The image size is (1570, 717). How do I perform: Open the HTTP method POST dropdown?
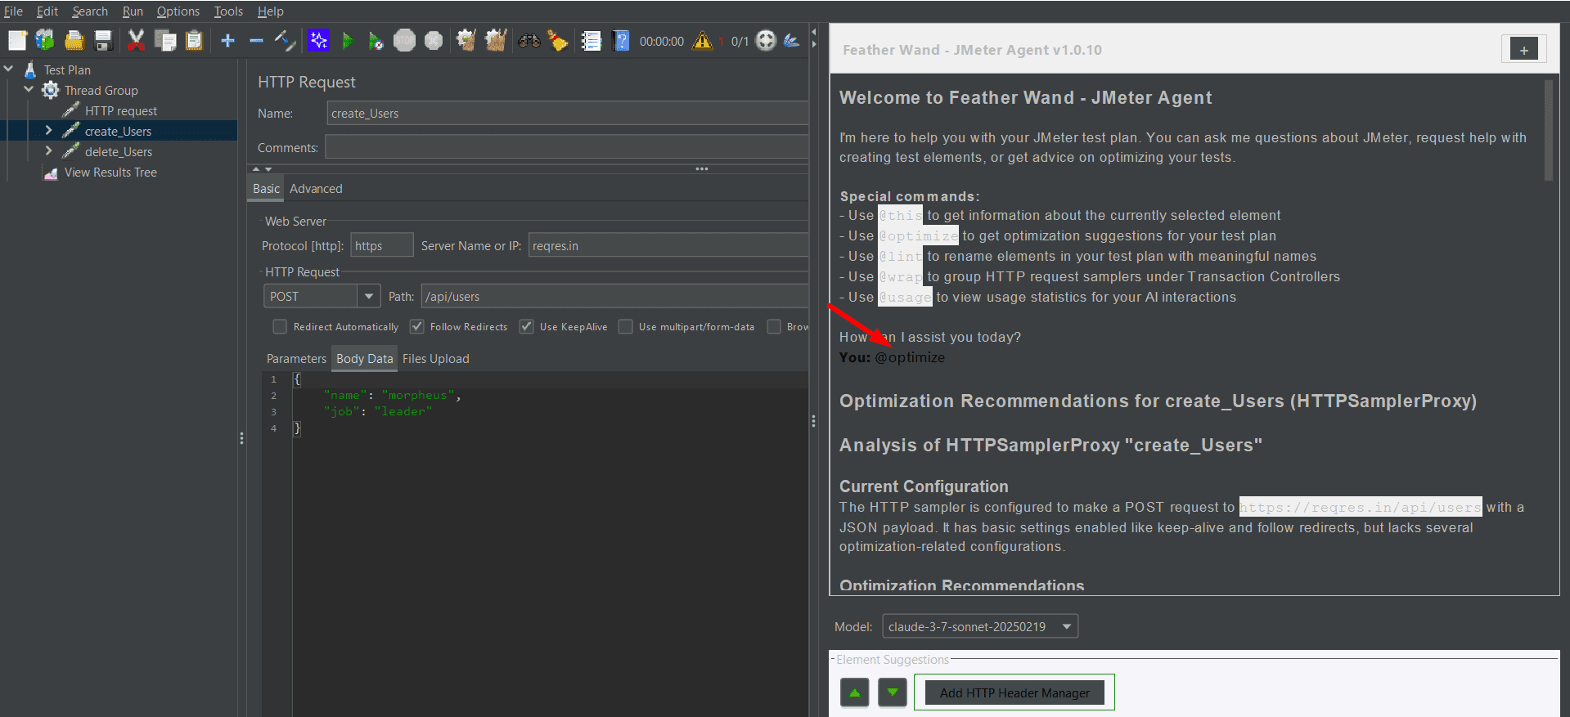tap(368, 296)
